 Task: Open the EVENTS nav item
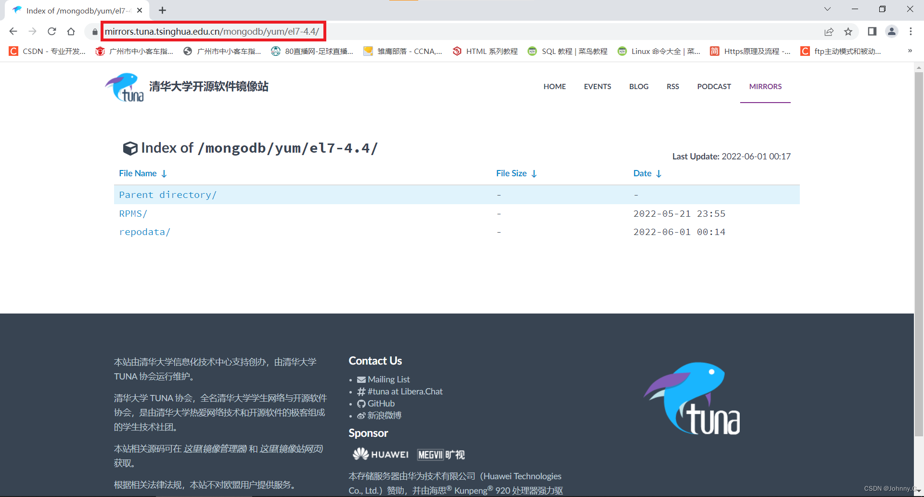597,87
